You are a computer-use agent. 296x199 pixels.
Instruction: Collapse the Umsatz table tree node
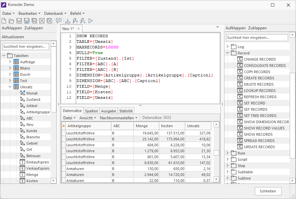10,87
